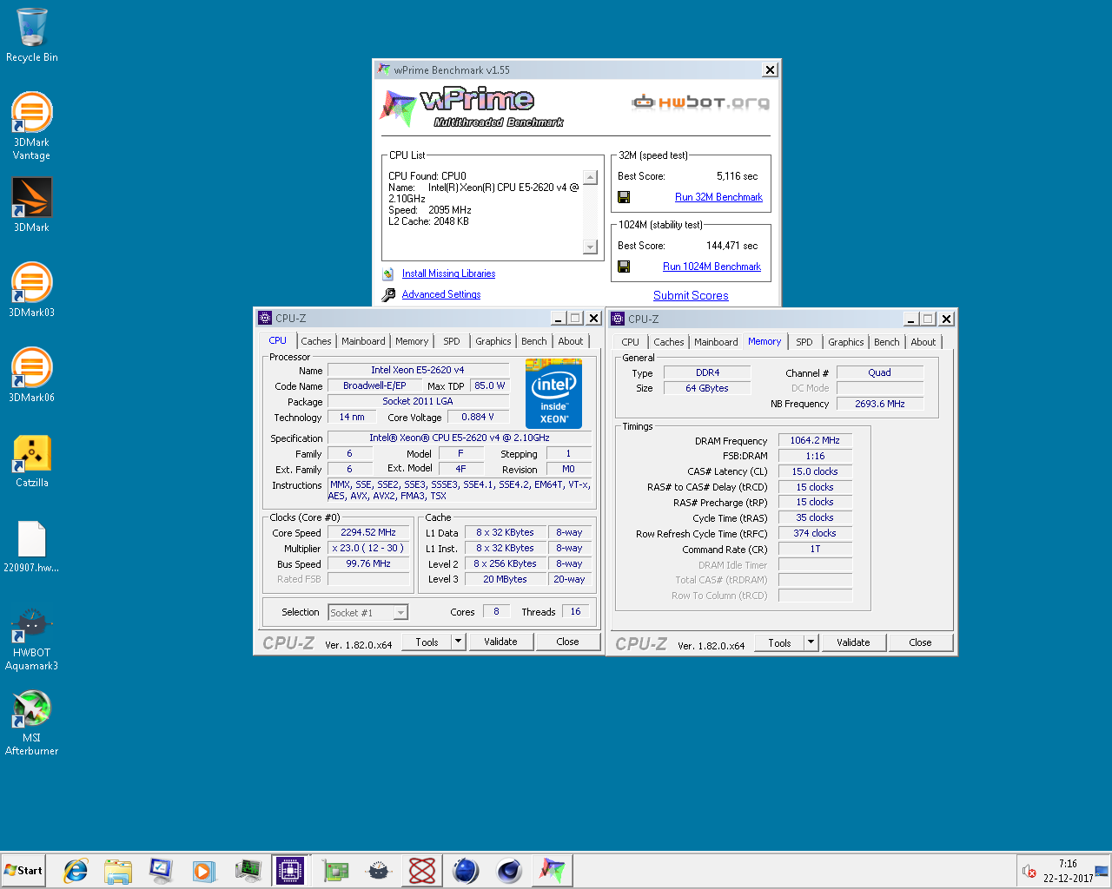This screenshot has height=889, width=1112.
Task: Open Caches tab in right CPU-Z window
Action: (669, 342)
